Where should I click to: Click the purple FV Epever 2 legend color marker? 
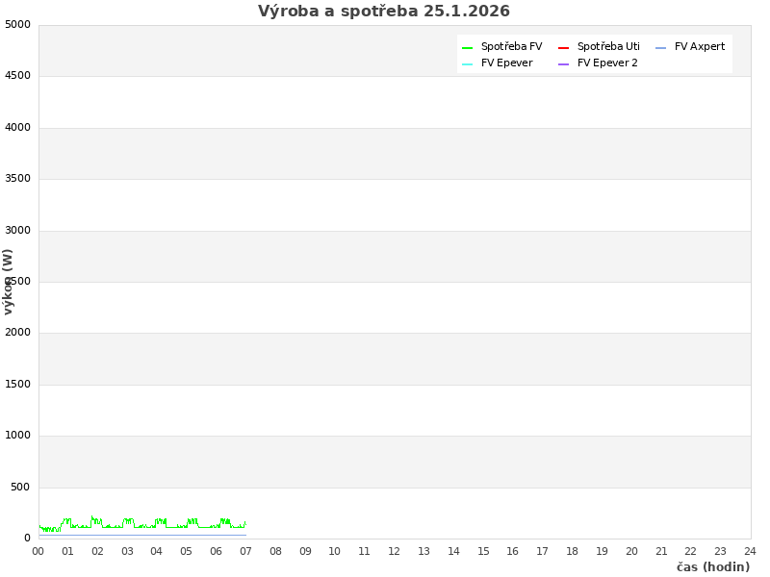(x=563, y=64)
